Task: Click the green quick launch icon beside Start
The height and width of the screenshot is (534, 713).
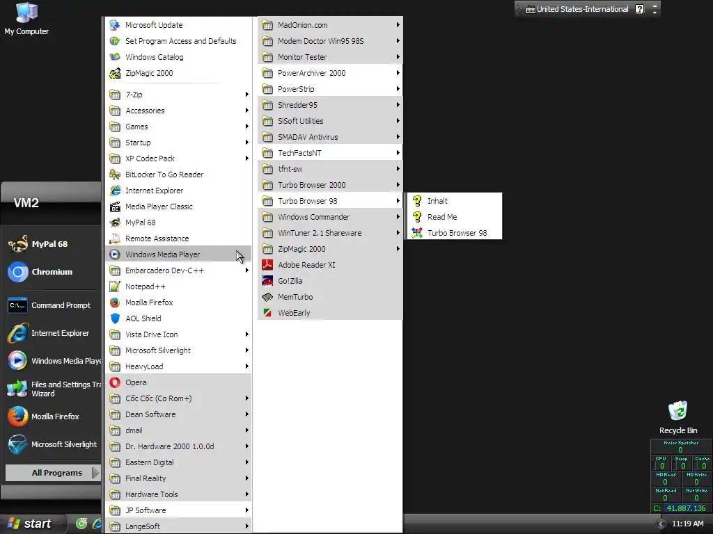Action: (81, 524)
